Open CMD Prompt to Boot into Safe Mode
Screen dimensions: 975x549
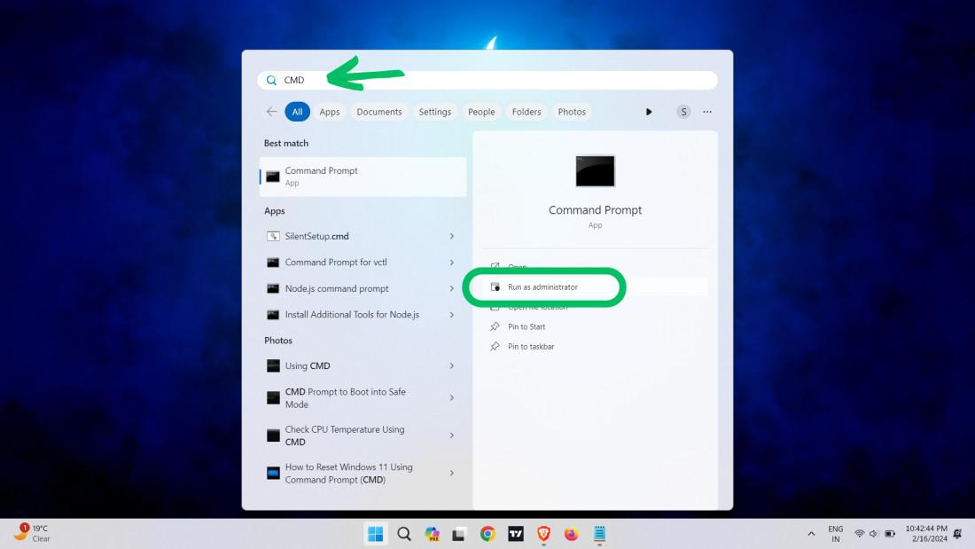(x=363, y=397)
